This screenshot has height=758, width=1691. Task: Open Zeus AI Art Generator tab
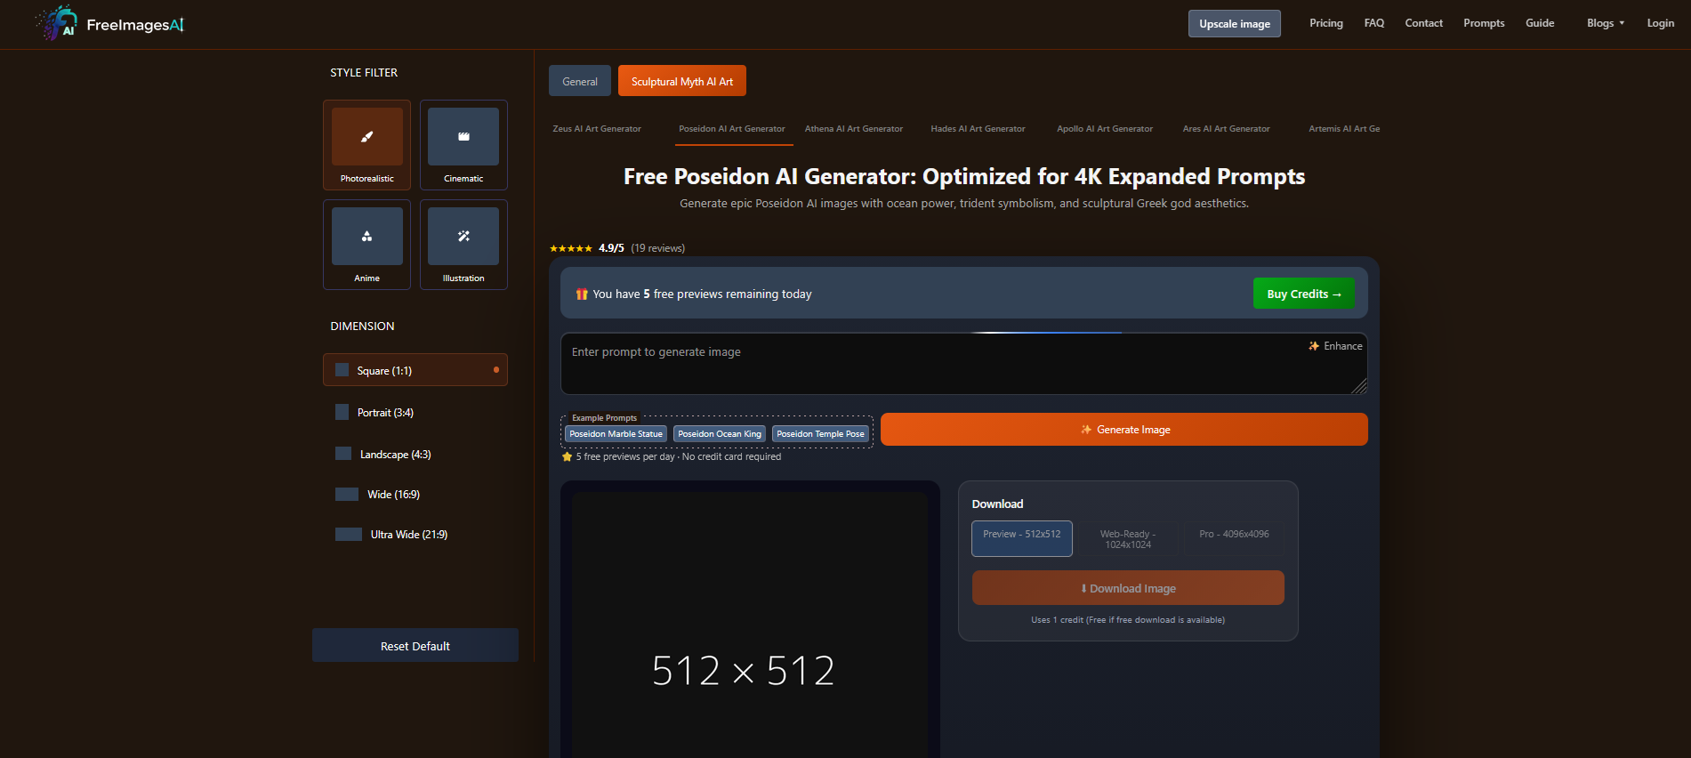point(597,129)
